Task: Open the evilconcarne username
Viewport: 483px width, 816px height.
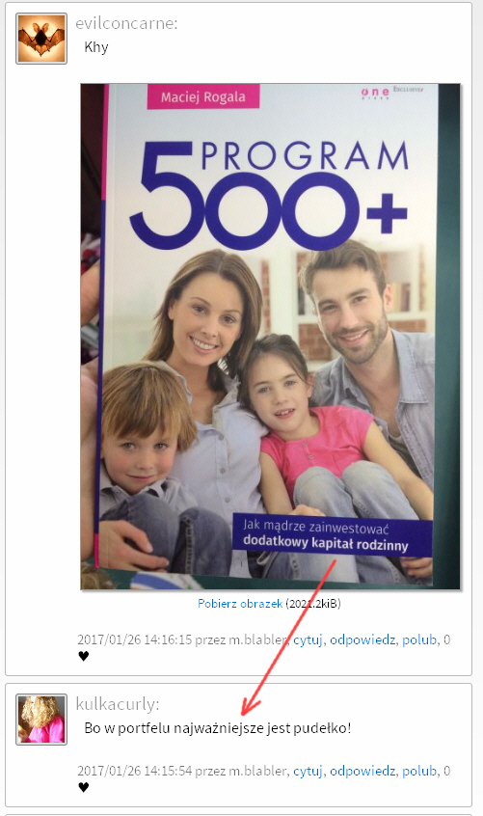Action: 126,23
